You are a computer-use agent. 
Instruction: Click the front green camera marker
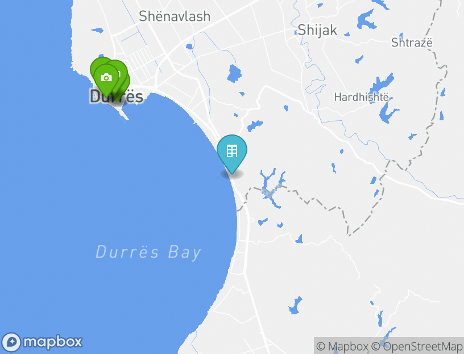pos(106,78)
